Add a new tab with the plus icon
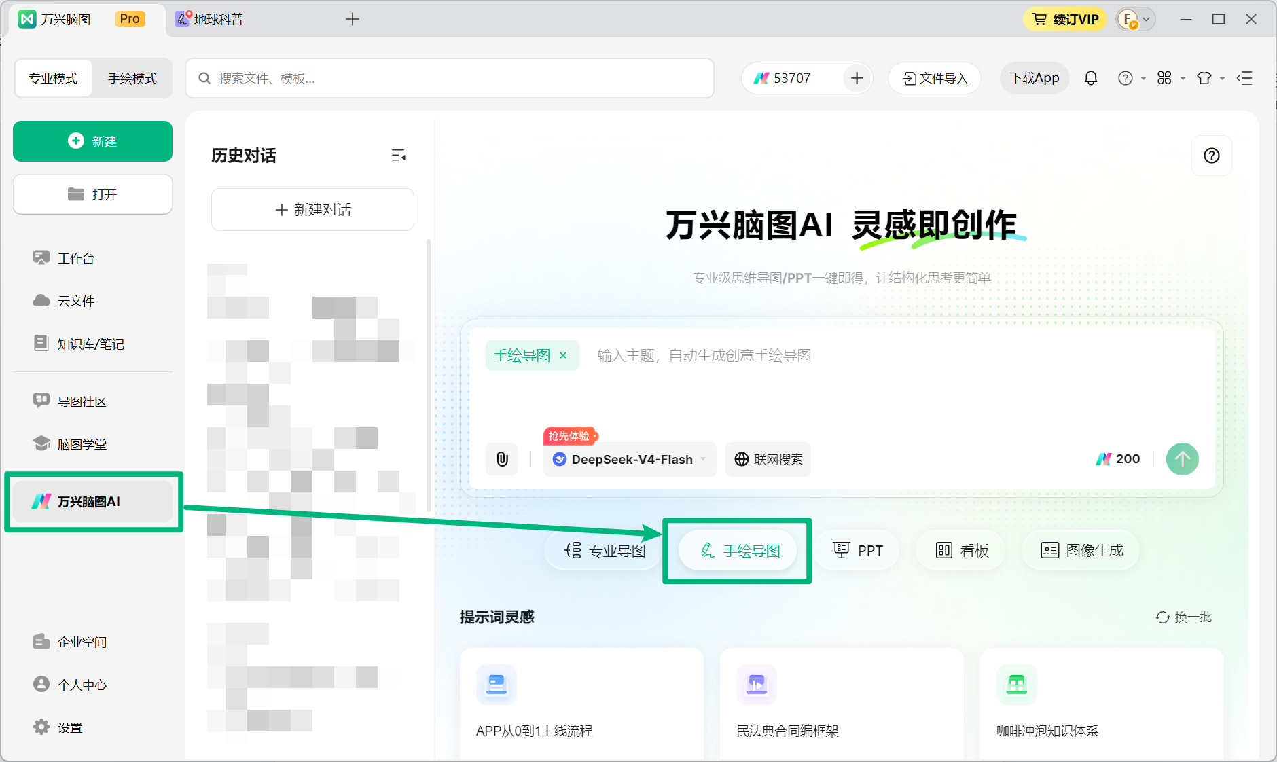The width and height of the screenshot is (1277, 762). tap(352, 19)
